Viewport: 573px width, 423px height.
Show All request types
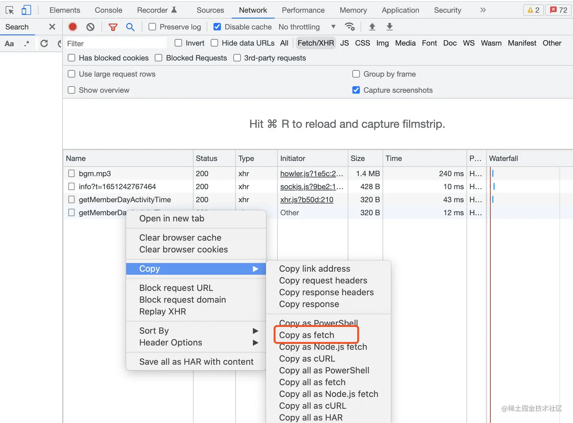coord(284,43)
